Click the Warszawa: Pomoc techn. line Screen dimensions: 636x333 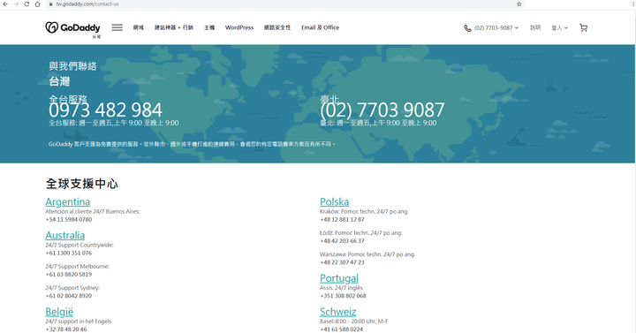pos(367,254)
